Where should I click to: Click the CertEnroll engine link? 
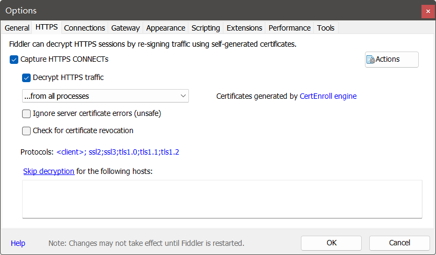[x=328, y=96]
